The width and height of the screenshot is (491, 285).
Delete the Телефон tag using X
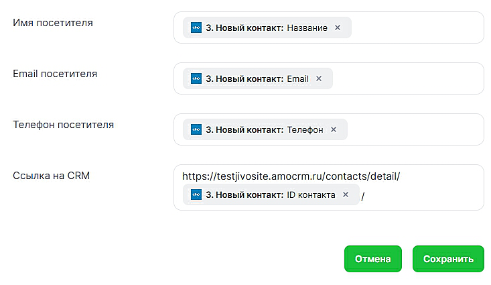[334, 129]
